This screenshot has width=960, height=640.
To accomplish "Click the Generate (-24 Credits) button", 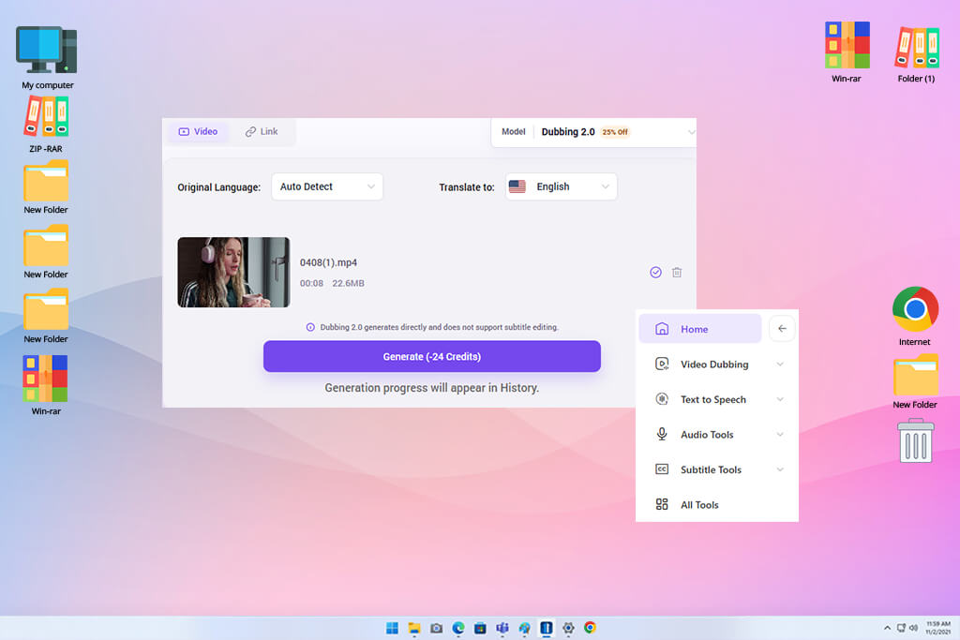I will tap(431, 356).
